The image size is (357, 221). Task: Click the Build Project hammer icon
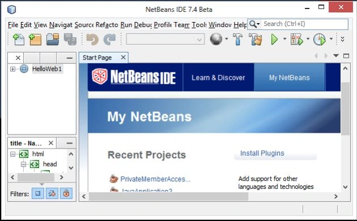pyautogui.click(x=237, y=40)
